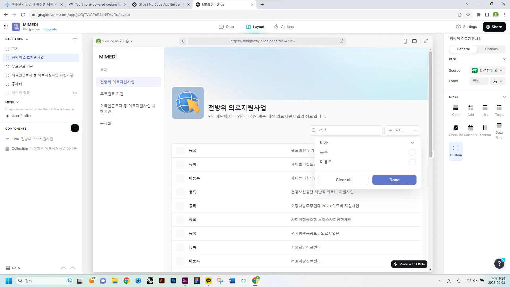Check the 등록 filter checkbox

pos(412,153)
